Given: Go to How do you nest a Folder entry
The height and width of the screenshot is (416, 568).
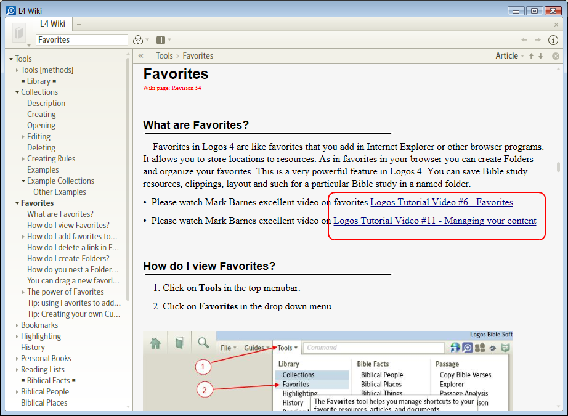Looking at the screenshot, I should tap(73, 269).
